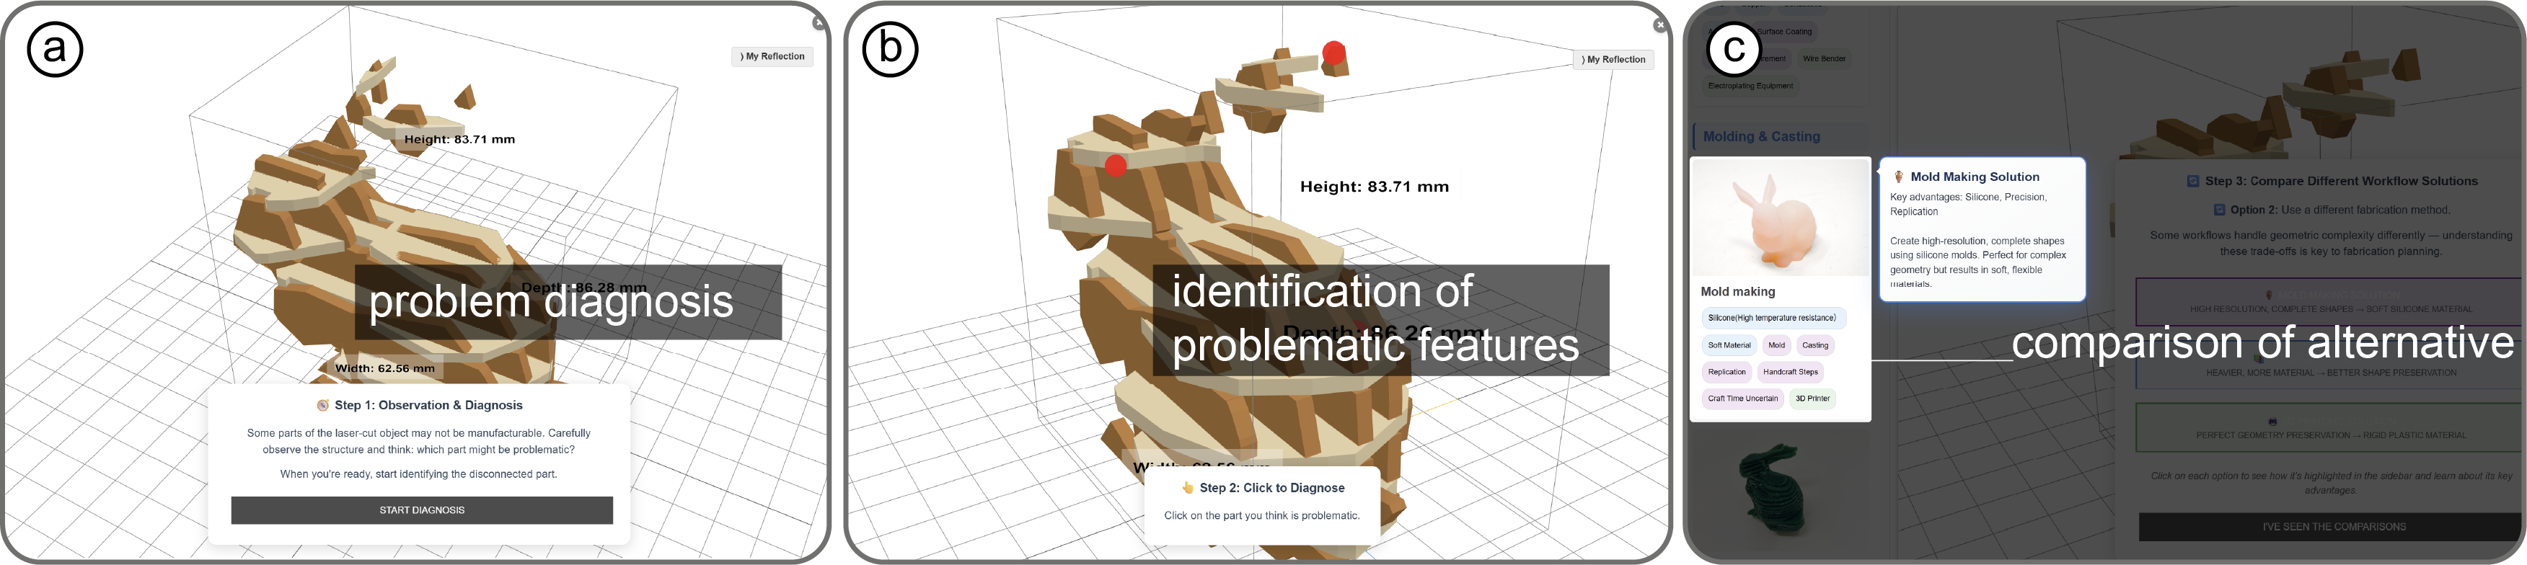Click the Step 3 compare workflows icon

[2192, 182]
